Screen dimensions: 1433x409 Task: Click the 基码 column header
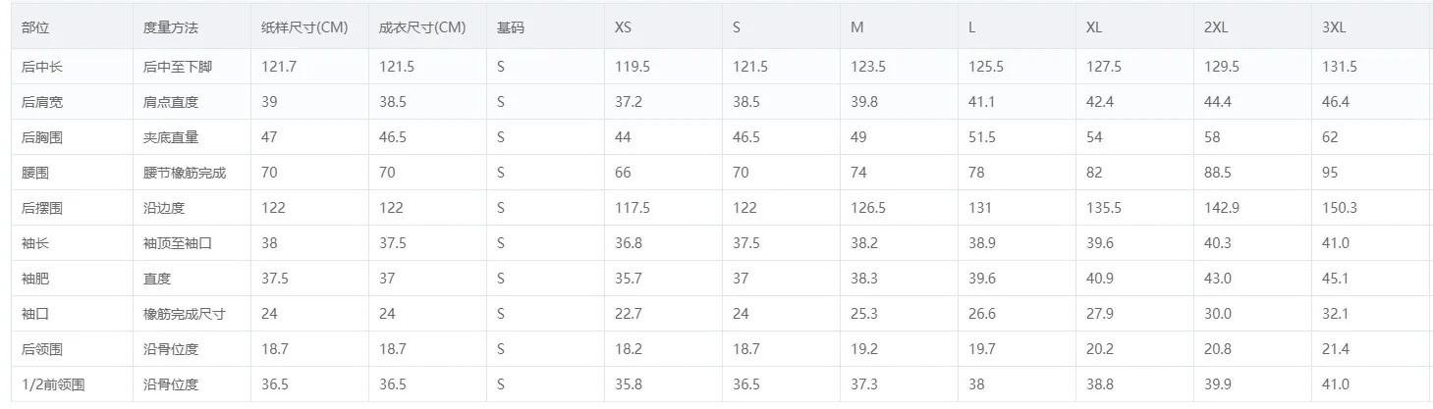point(511,27)
